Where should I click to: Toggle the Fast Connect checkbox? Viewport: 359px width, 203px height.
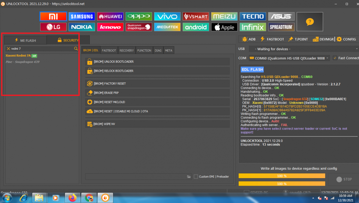click(x=335, y=58)
